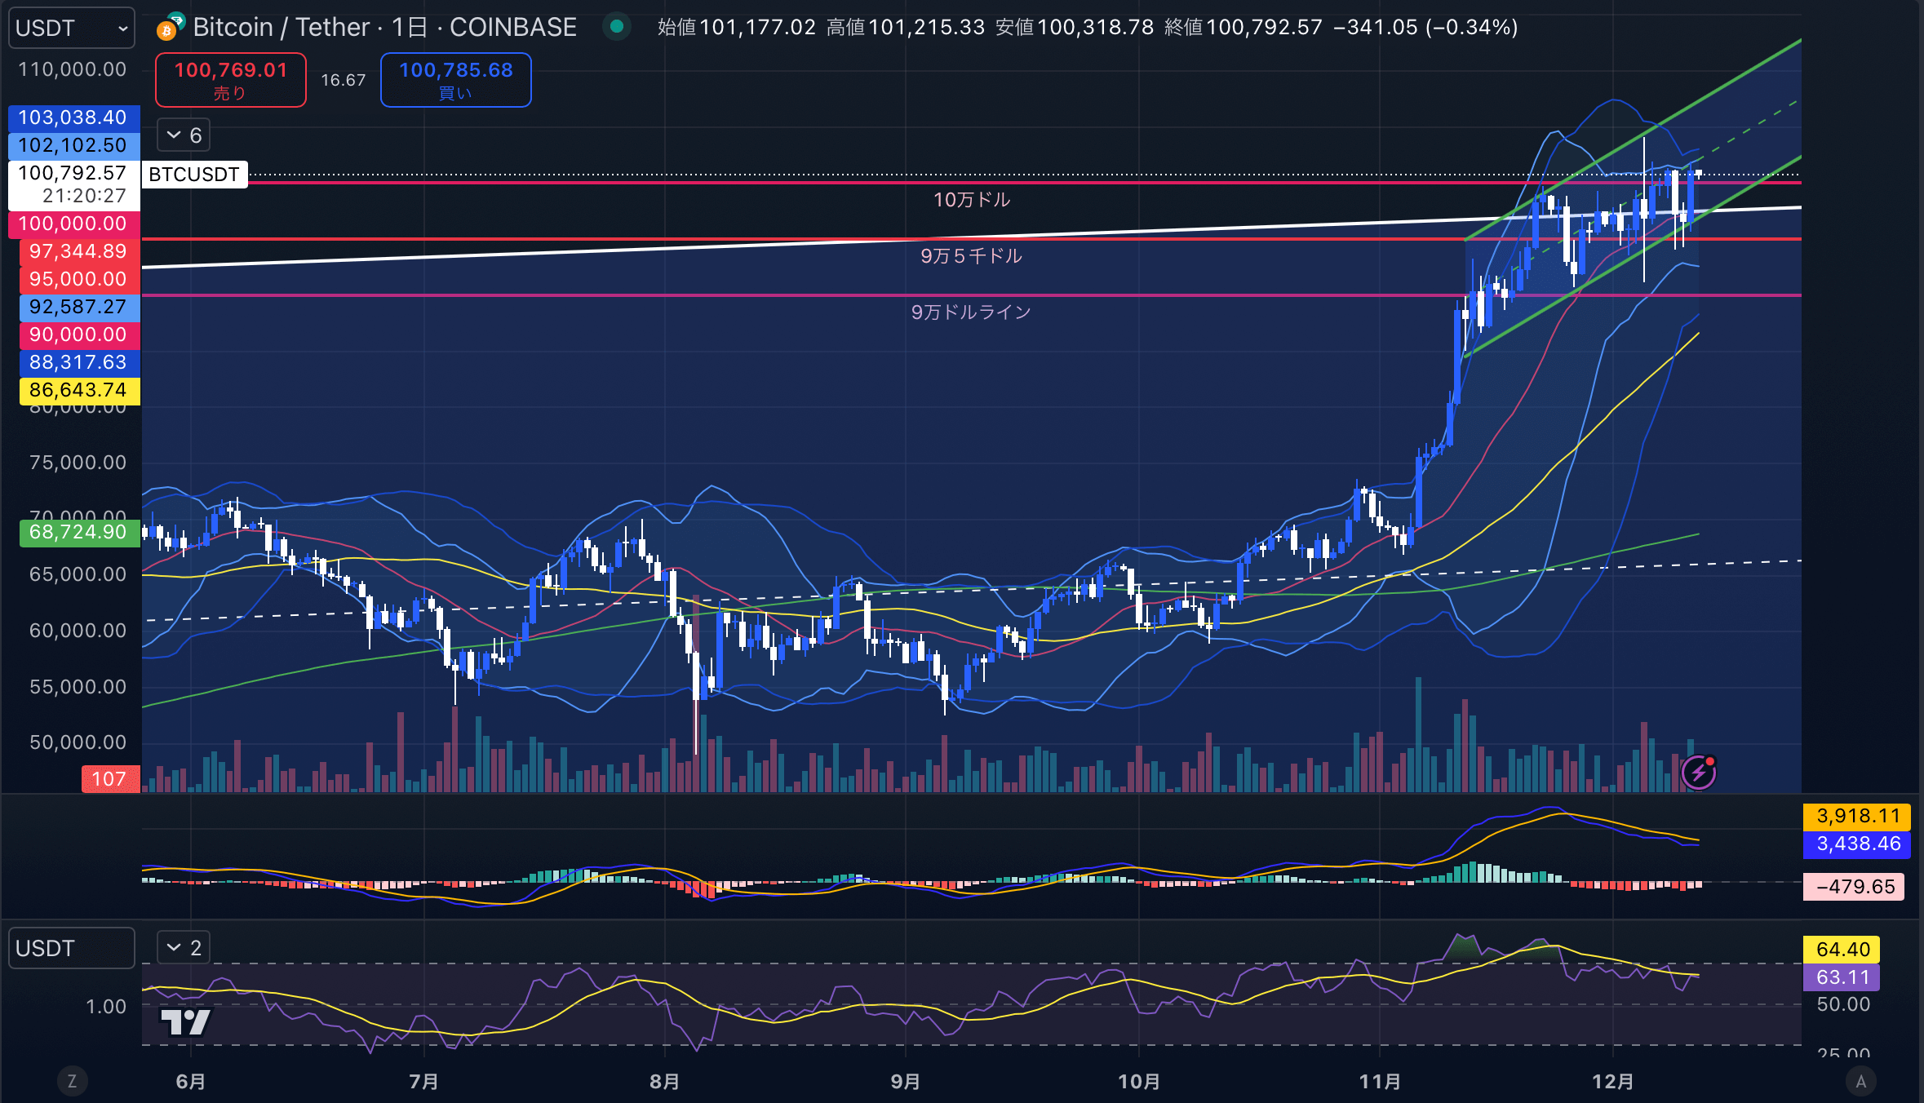Click the red sell button 100,769.01
This screenshot has width=1924, height=1103.
(231, 80)
